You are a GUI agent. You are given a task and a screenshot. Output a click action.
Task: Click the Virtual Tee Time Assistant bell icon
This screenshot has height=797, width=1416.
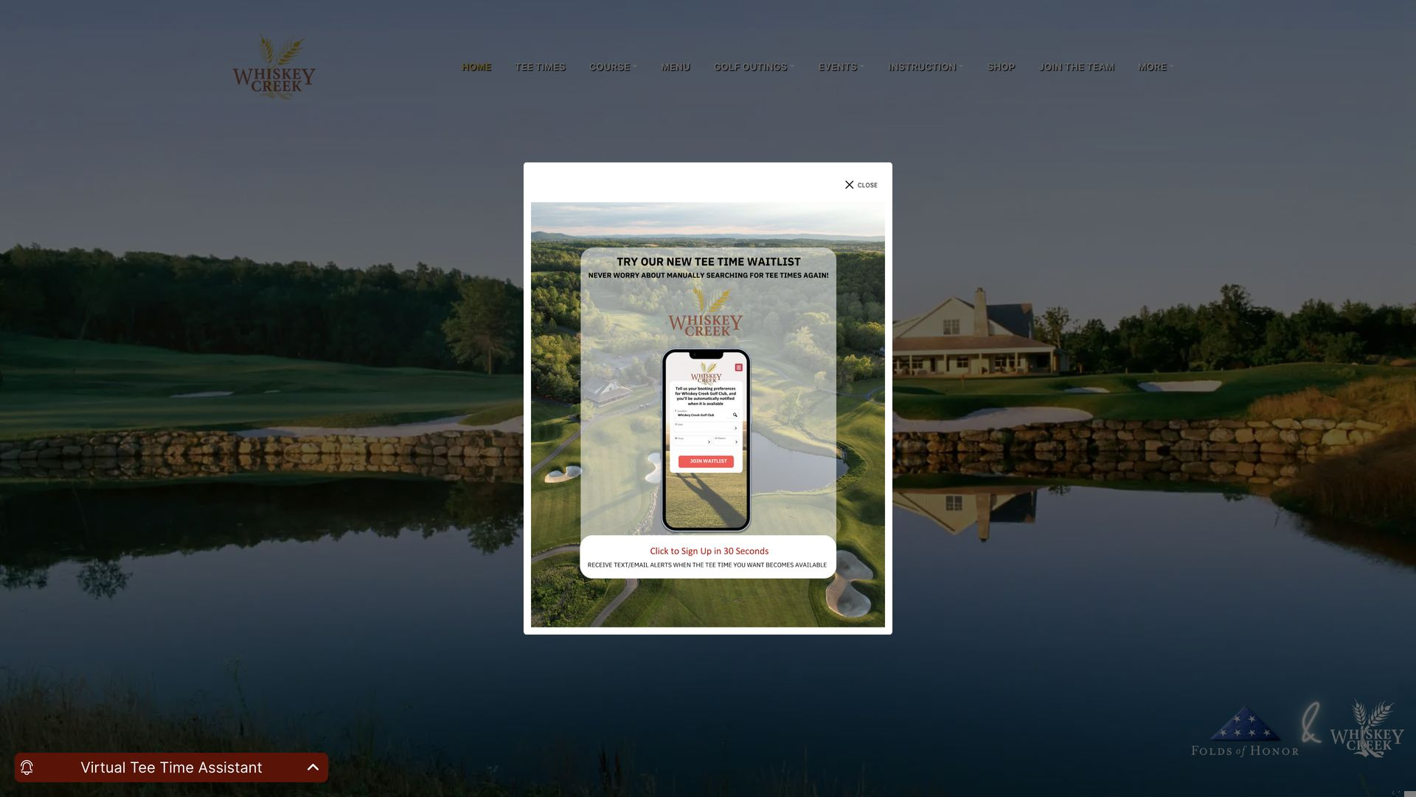(27, 767)
